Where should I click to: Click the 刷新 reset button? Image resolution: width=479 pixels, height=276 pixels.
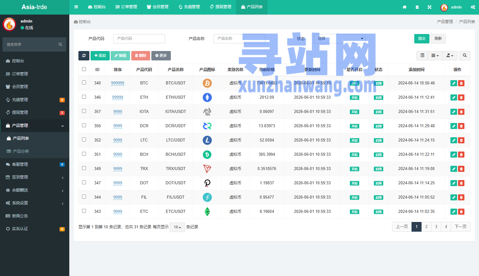438,39
